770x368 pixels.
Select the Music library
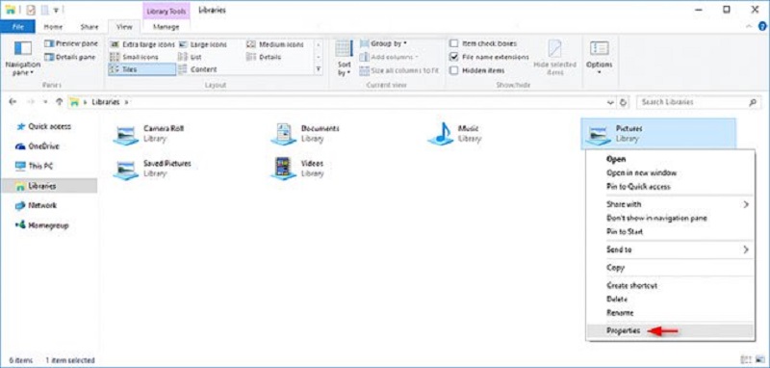(453, 134)
